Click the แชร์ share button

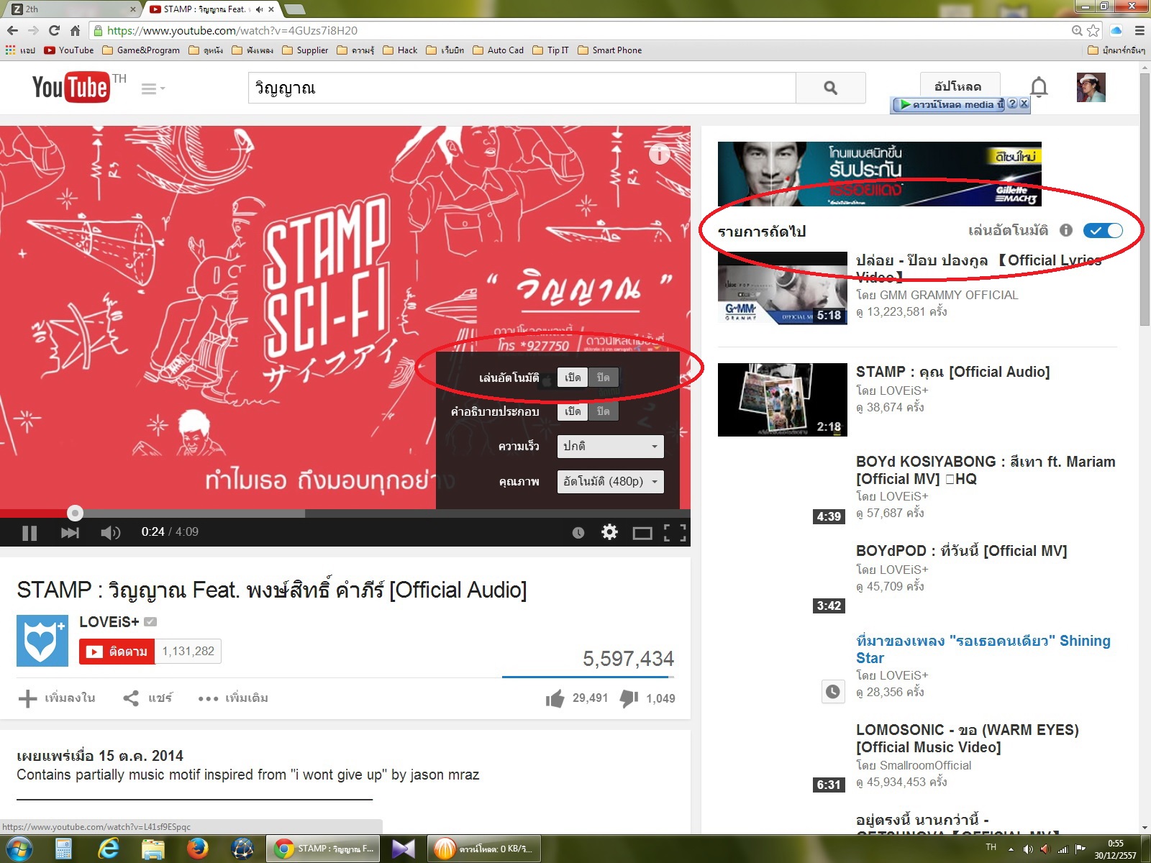147,698
